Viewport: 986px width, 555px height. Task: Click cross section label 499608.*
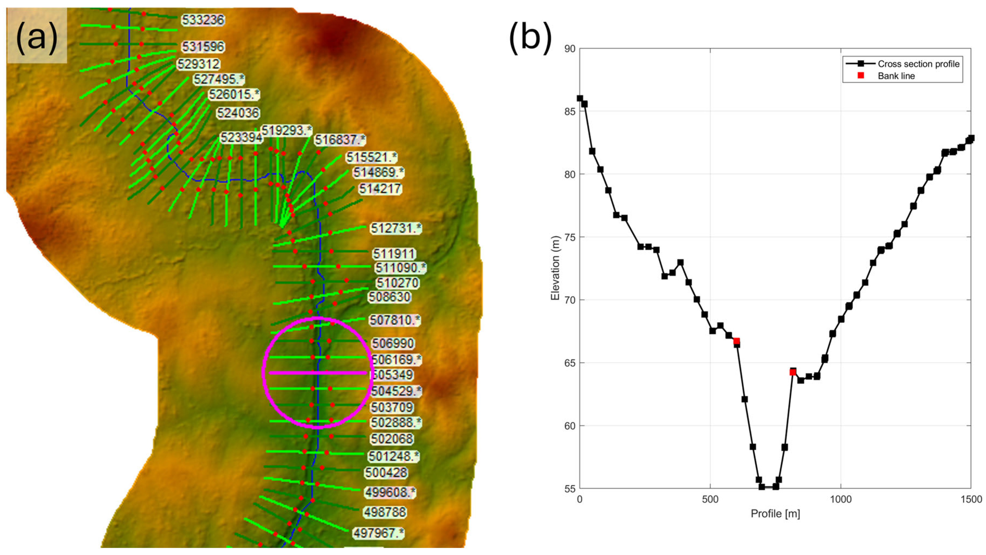tap(390, 493)
